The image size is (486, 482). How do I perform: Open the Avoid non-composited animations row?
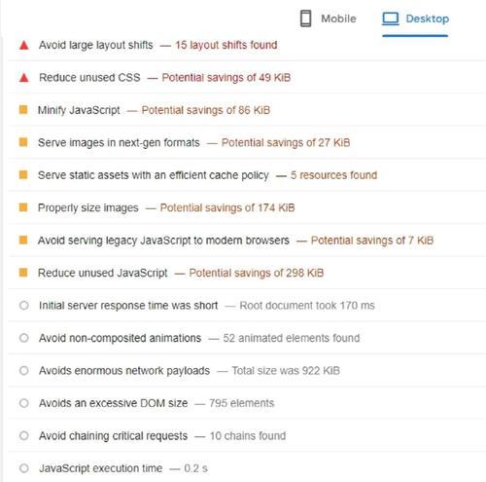(x=247, y=338)
